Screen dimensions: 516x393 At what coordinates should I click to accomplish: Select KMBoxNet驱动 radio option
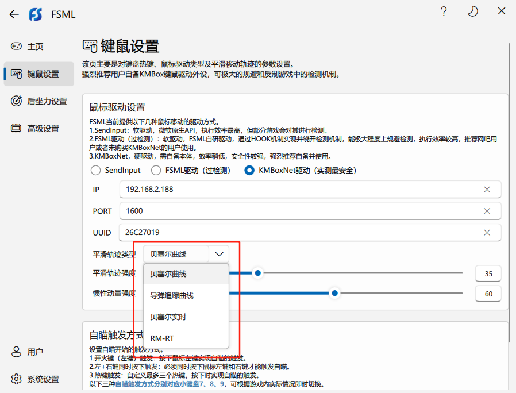[249, 170]
